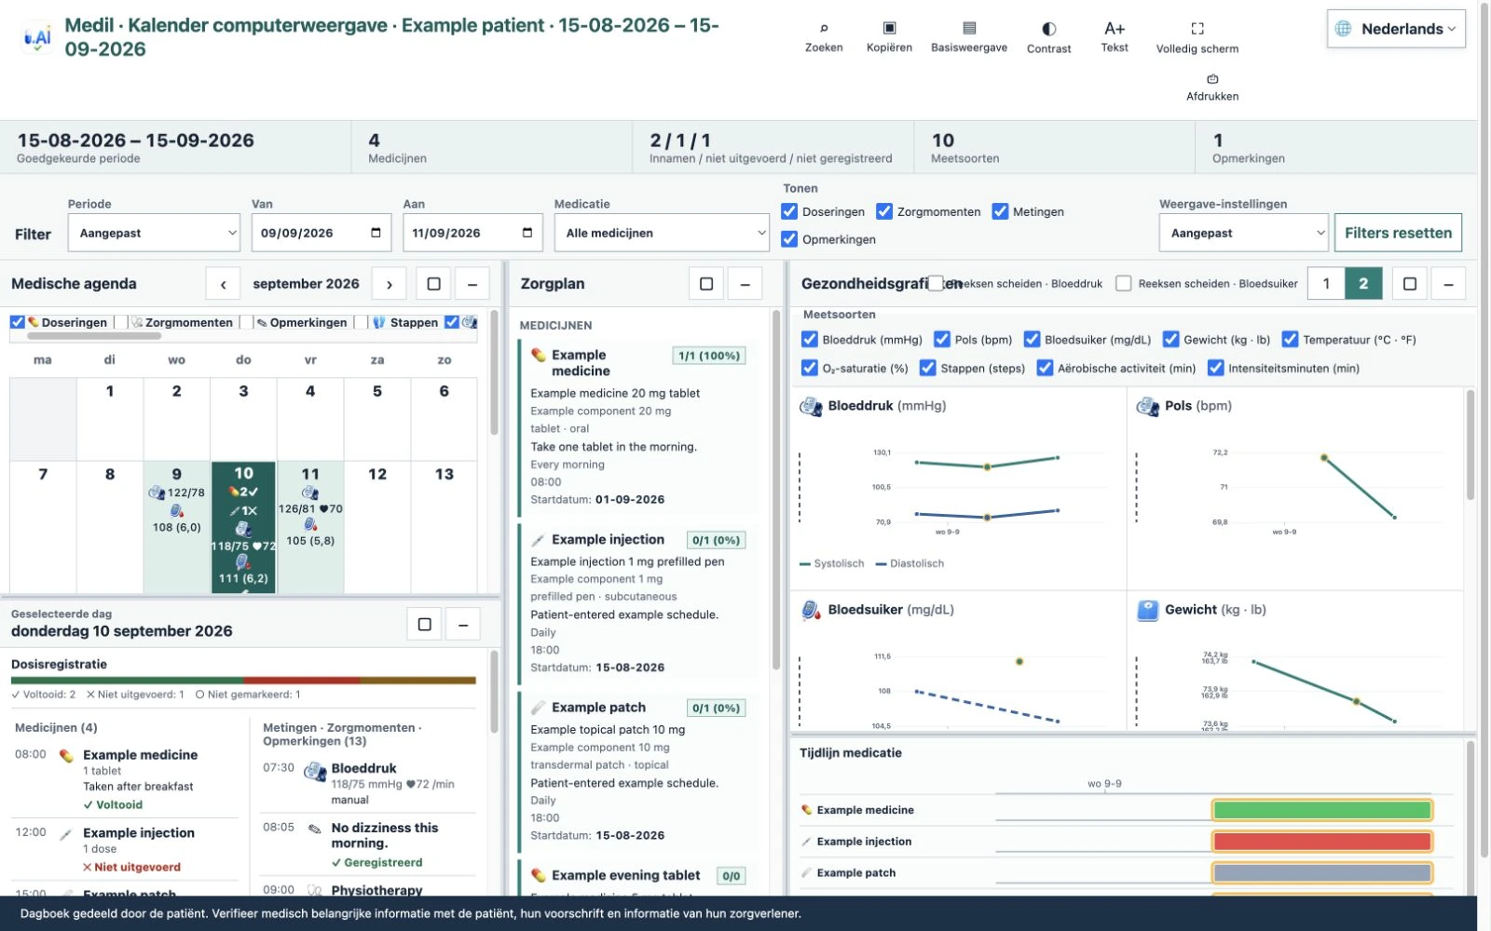Click the Kopiëren copy icon
This screenshot has width=1491, height=931.
(x=889, y=37)
